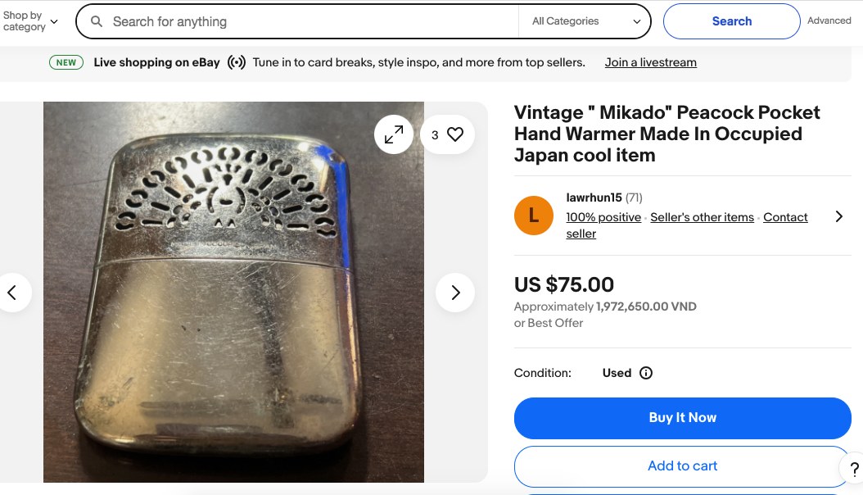Expand the product image to full screen
The width and height of the screenshot is (863, 495).
394,134
